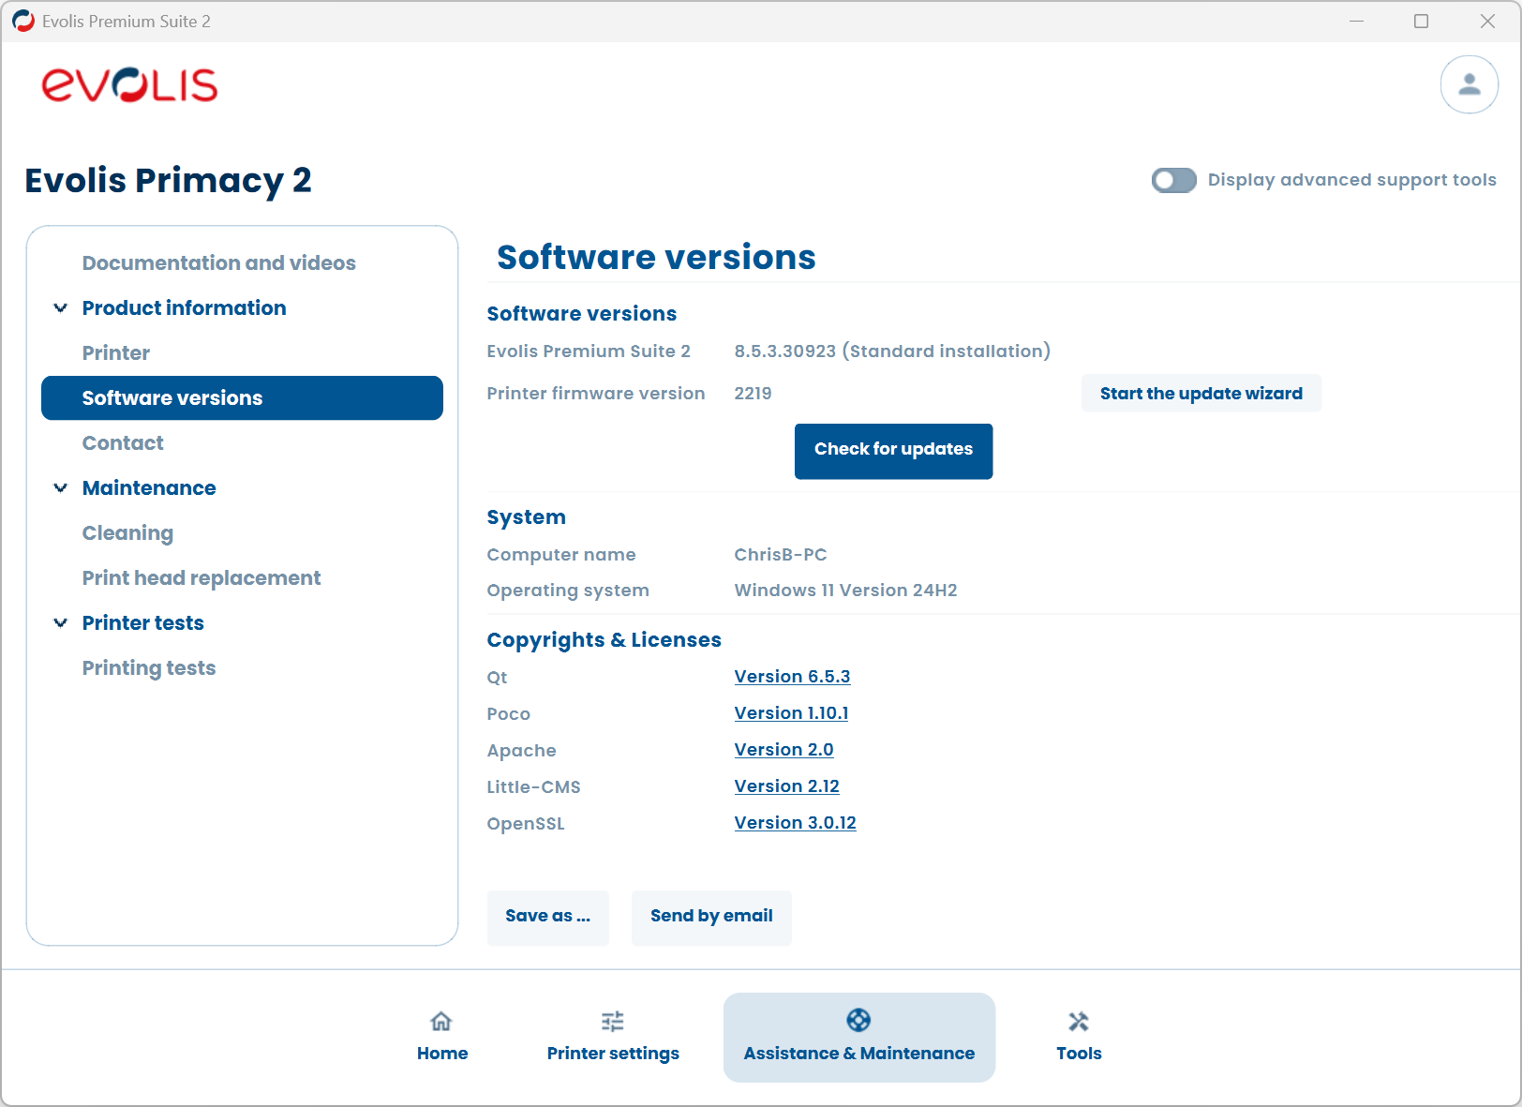The width and height of the screenshot is (1522, 1107).
Task: Click Check for updates
Action: pyautogui.click(x=892, y=450)
